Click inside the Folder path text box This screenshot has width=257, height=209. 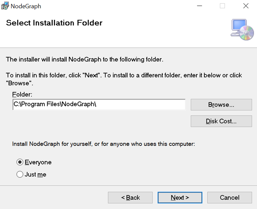click(x=99, y=104)
